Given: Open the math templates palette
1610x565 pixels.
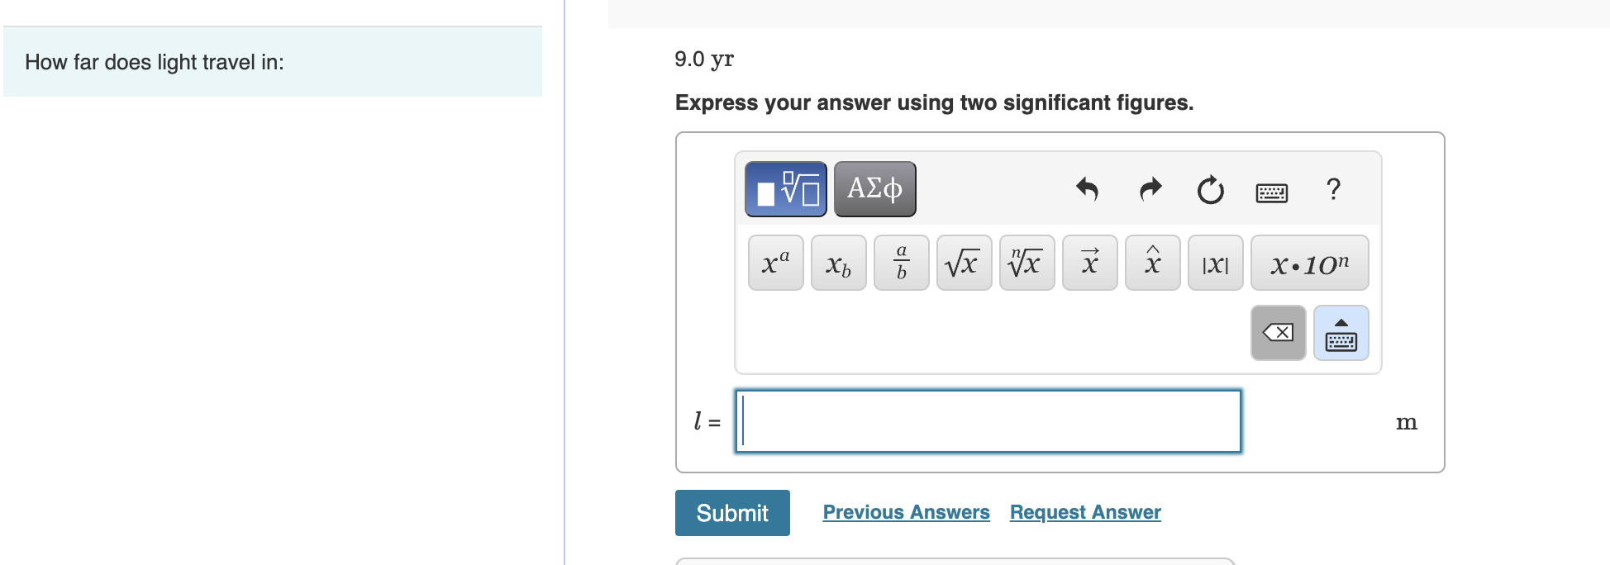Looking at the screenshot, I should point(784,188).
